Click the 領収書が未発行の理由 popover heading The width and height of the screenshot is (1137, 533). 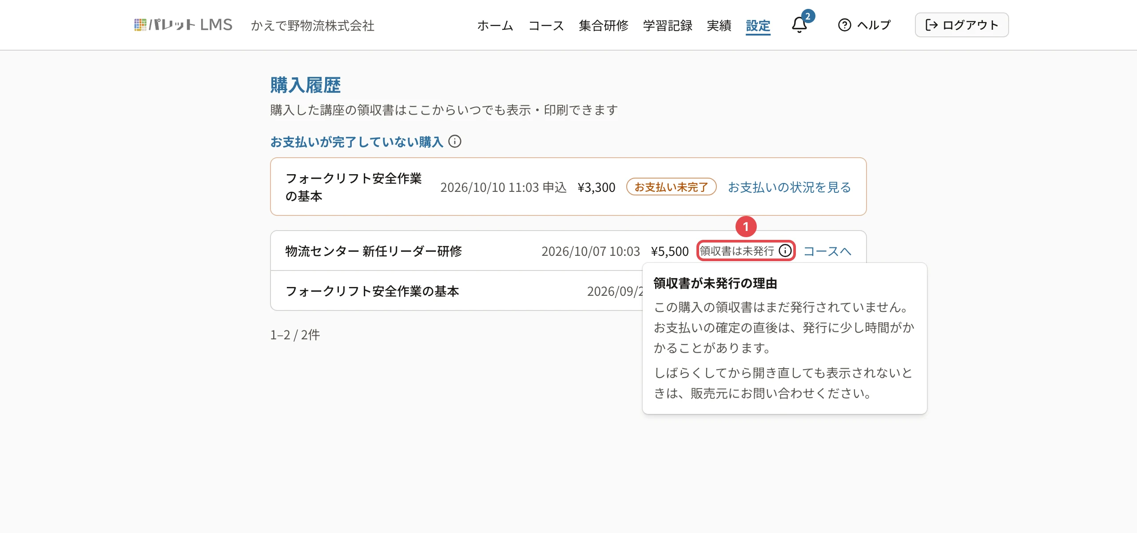(x=715, y=283)
